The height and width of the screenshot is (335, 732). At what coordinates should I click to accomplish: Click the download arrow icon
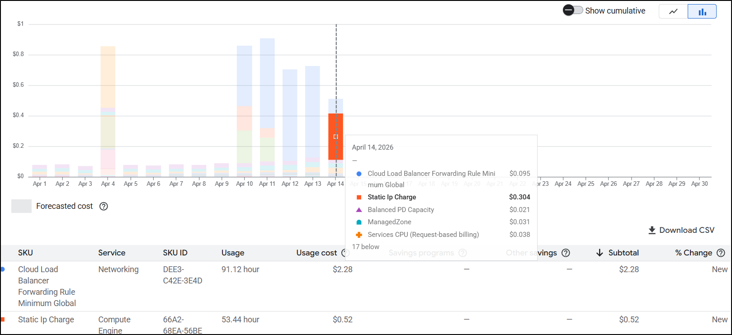(x=652, y=230)
